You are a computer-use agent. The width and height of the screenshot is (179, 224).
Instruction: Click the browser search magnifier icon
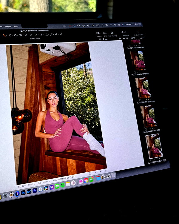click(141, 38)
